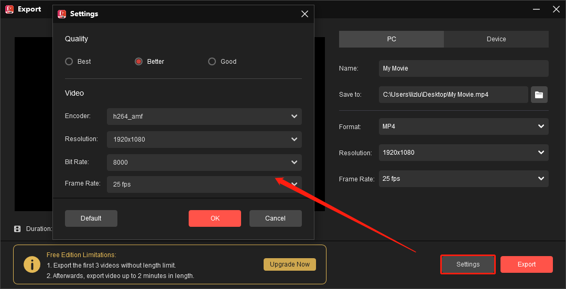Switch to the Device tab
This screenshot has height=289, width=566.
[496, 39]
